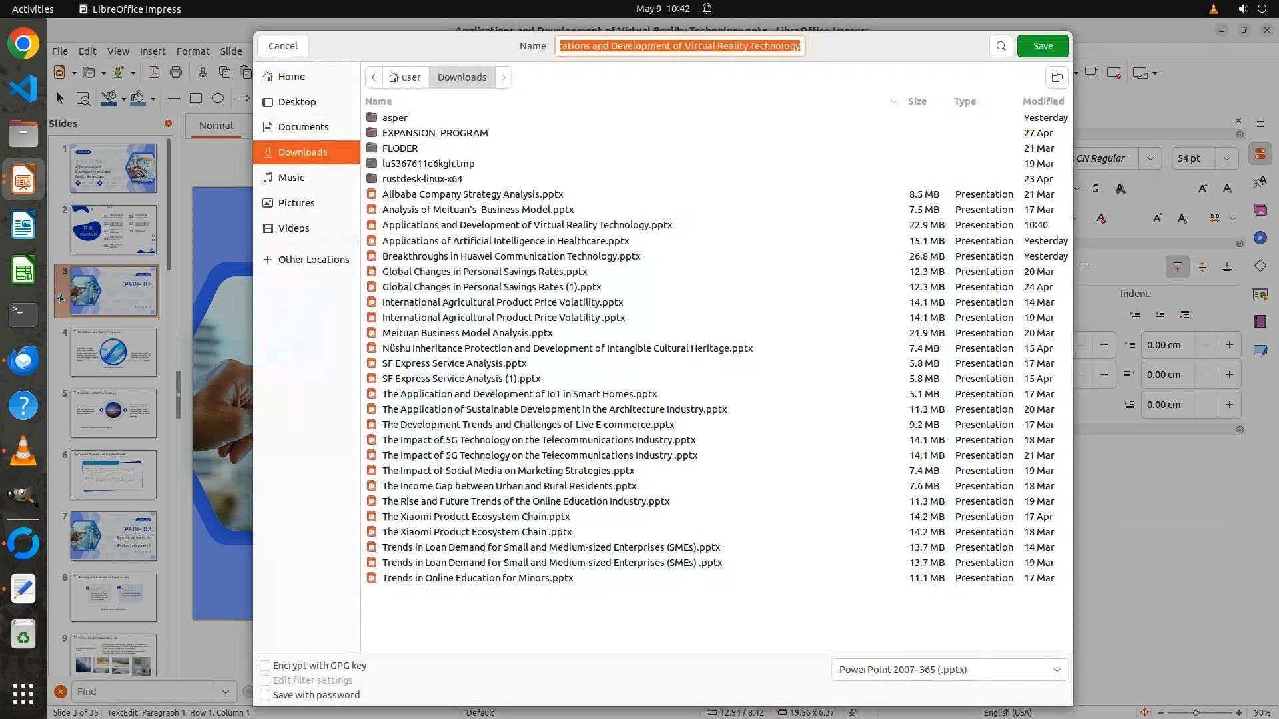Viewport: 1279px width, 719px height.
Task: Click the Cancel button
Action: (283, 46)
